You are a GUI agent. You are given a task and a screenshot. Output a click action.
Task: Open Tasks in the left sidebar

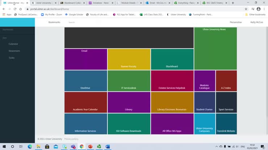[x=12, y=58]
